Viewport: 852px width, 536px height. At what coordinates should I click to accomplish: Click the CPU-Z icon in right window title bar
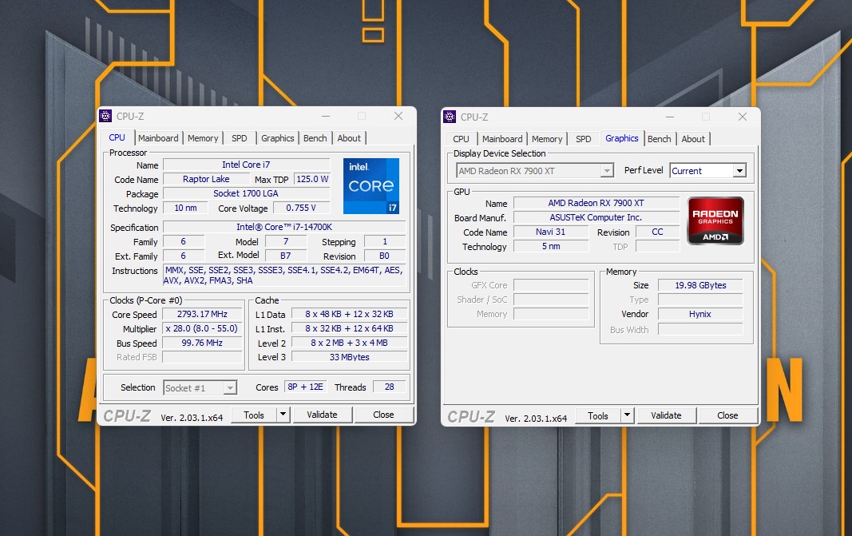(450, 117)
